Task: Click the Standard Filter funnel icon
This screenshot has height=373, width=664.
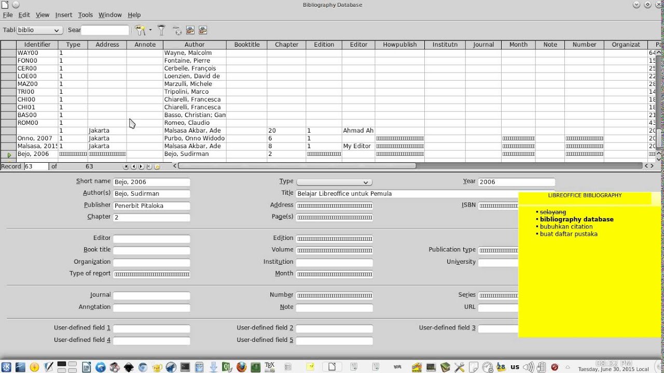Action: 161,30
